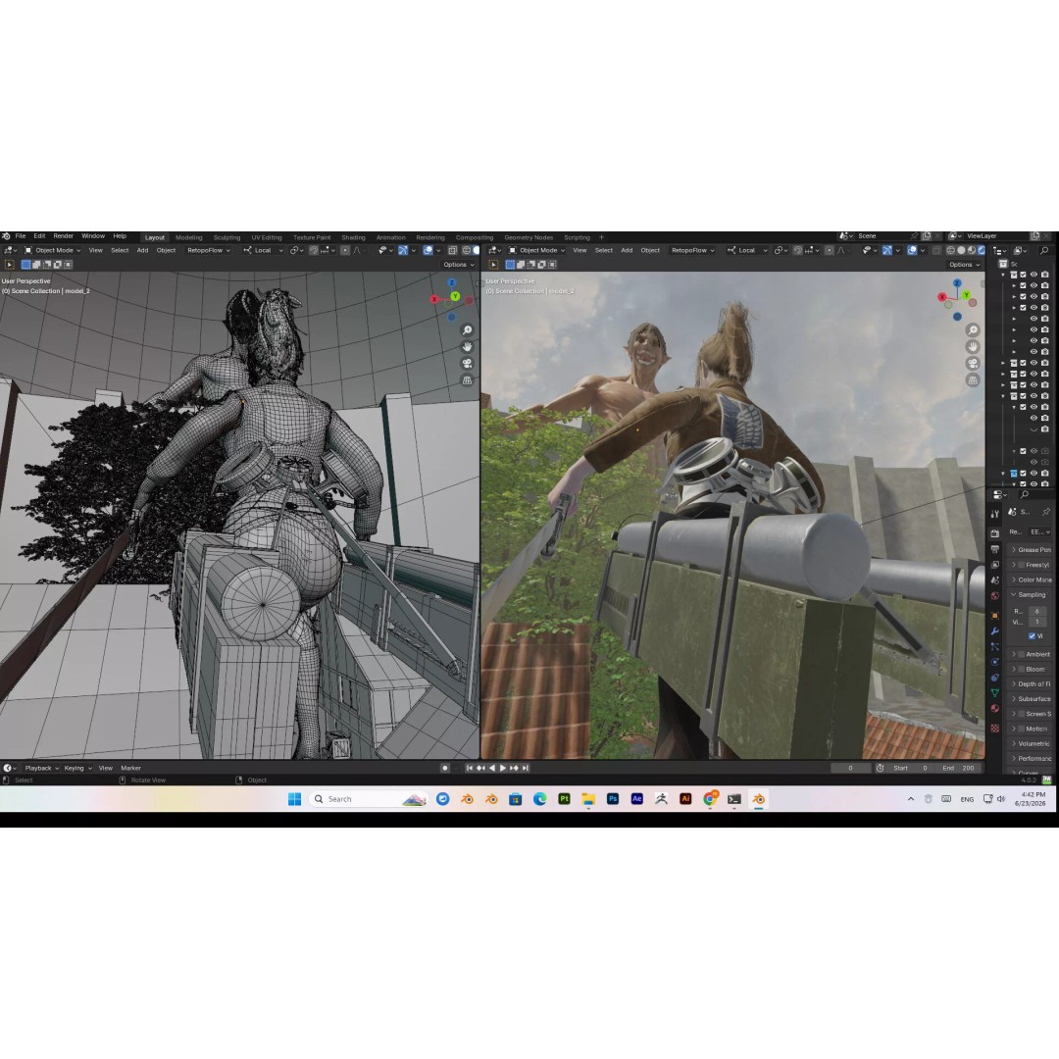Click timeline Marker menu
Screen dimensions: 1059x1059
point(130,768)
